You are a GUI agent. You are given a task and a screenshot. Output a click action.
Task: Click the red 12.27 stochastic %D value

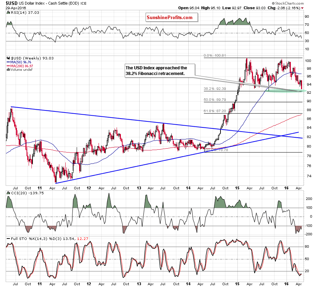tap(83, 239)
